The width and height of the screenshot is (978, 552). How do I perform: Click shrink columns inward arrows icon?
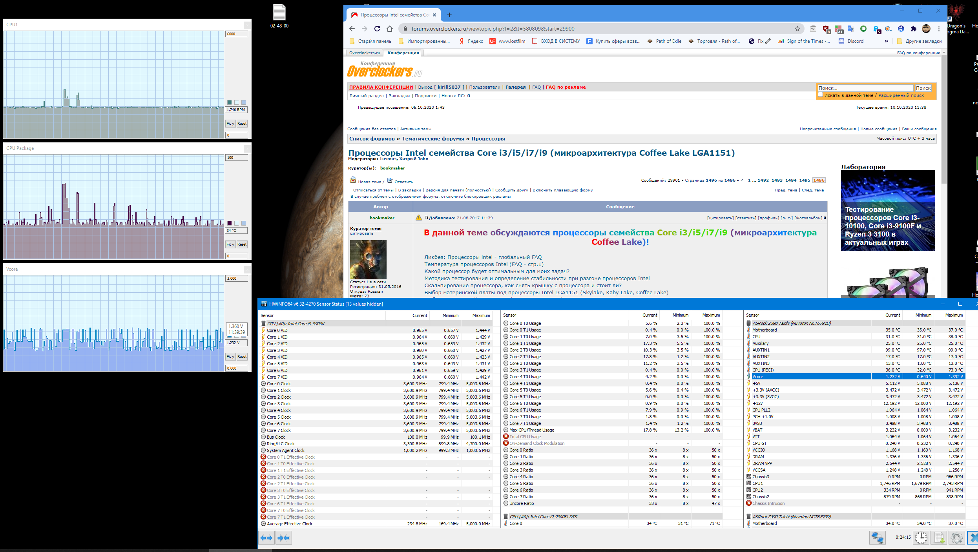283,538
